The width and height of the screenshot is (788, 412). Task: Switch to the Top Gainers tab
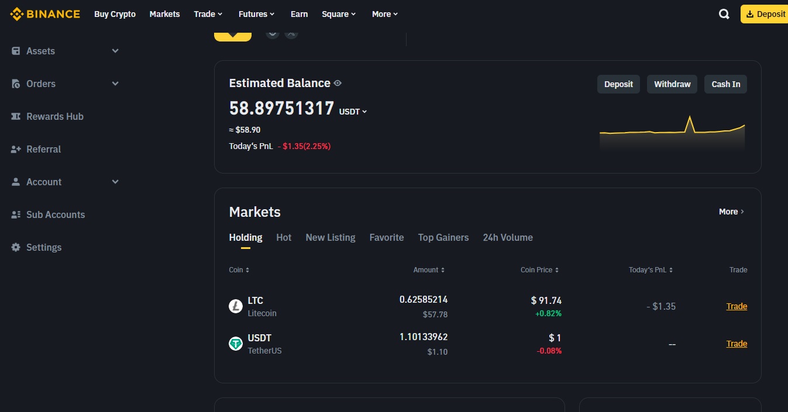coord(443,237)
